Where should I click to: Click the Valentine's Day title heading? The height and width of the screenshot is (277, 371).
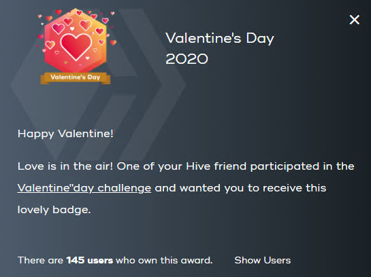coord(220,38)
